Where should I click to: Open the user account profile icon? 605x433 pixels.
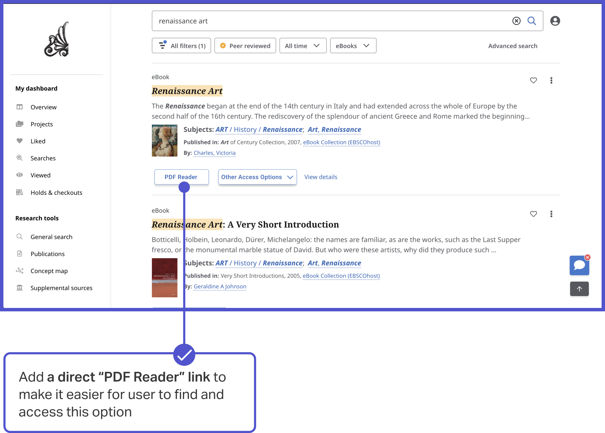pos(555,21)
